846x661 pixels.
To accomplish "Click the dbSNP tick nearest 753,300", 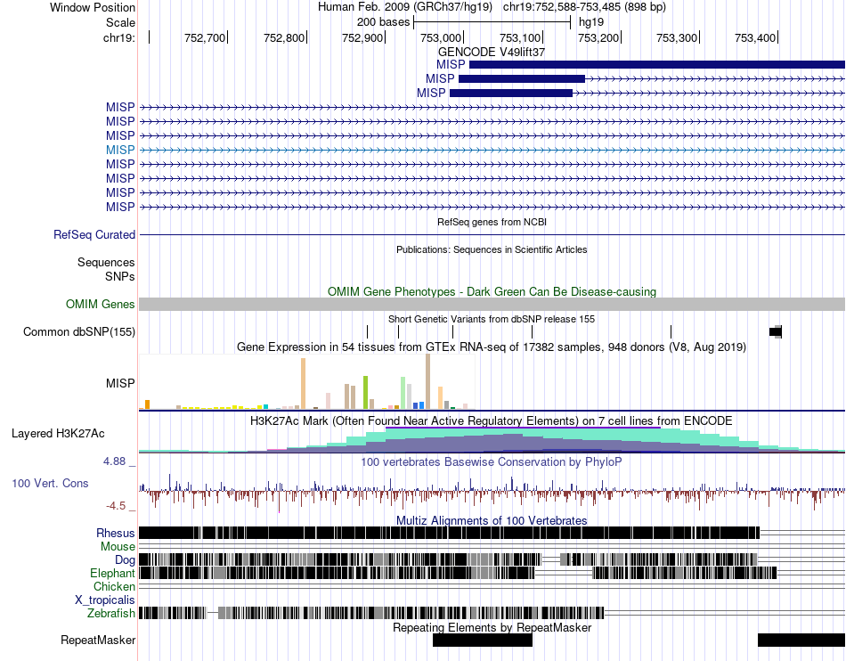I will pos(671,332).
